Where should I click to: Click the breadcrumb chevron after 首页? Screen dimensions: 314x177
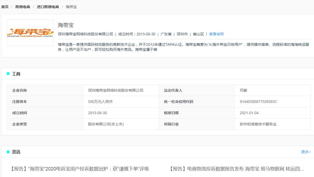point(12,7)
